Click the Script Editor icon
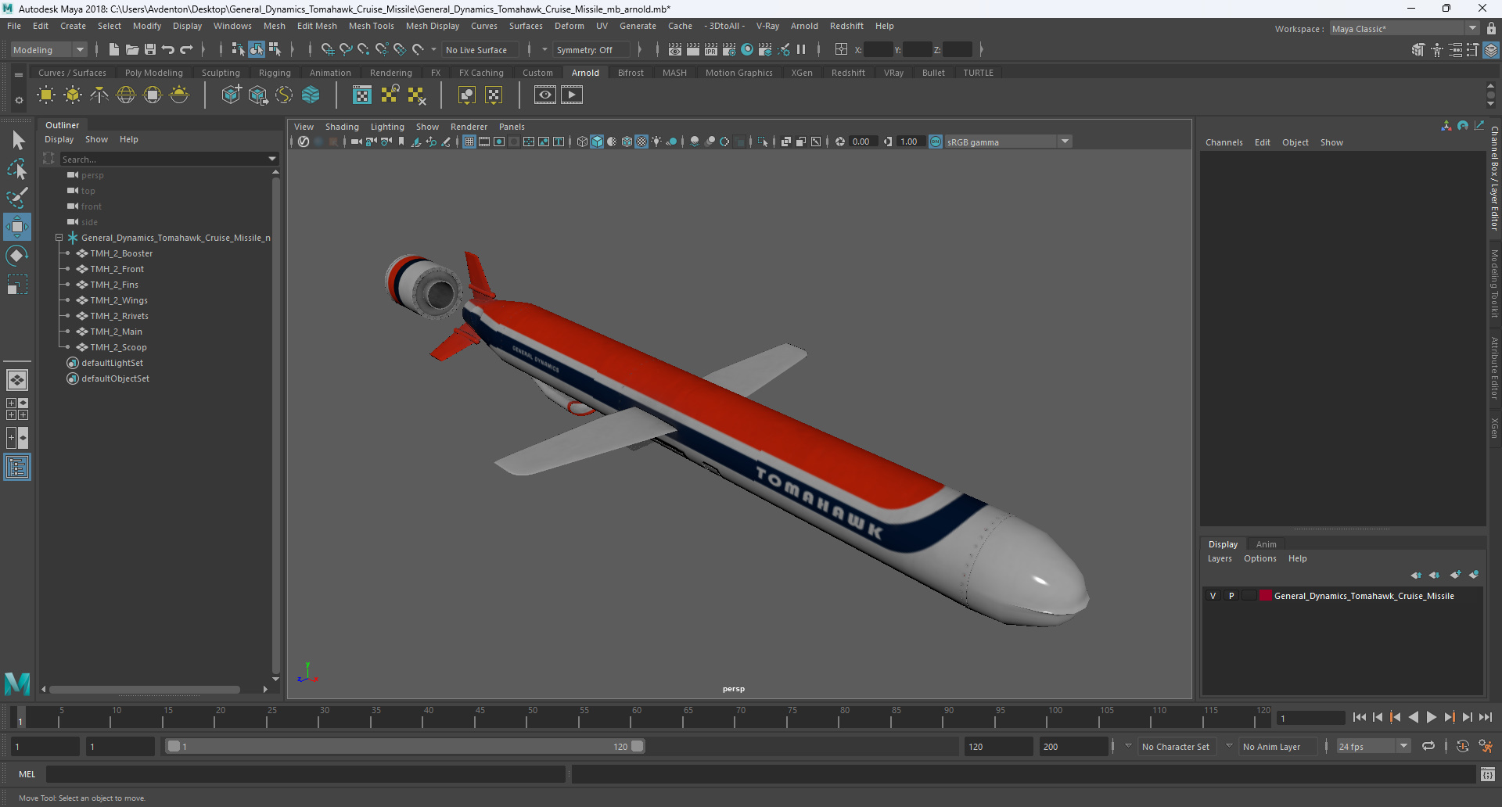This screenshot has height=807, width=1502. [x=1488, y=774]
